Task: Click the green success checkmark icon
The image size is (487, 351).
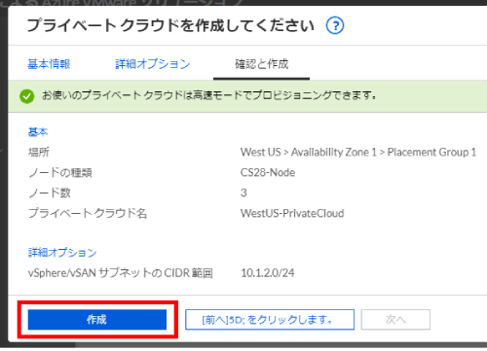Action: [x=26, y=96]
